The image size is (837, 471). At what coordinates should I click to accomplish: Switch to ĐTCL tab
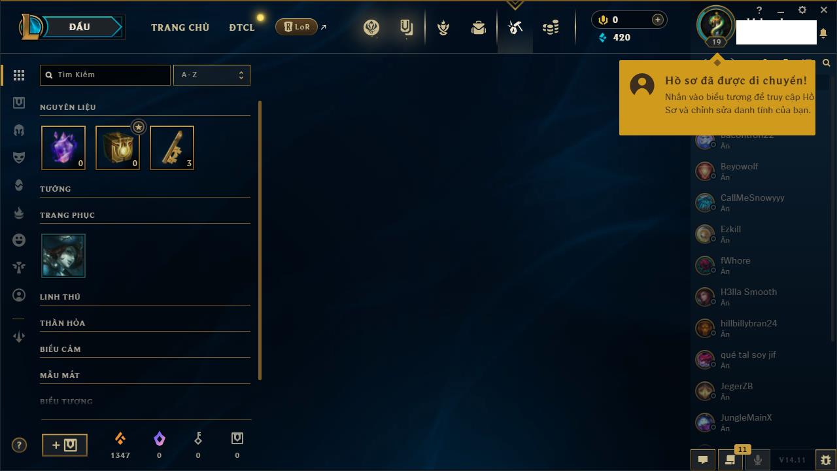[x=242, y=27]
